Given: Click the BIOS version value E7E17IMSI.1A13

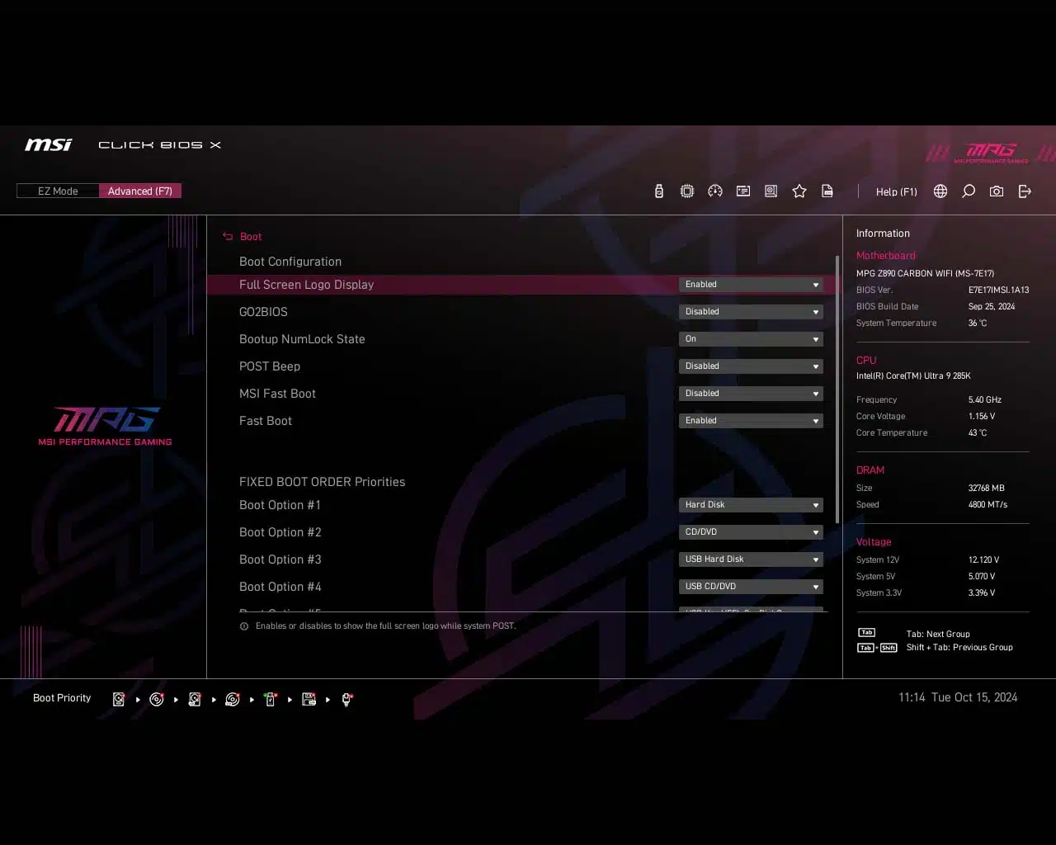Looking at the screenshot, I should [998, 290].
